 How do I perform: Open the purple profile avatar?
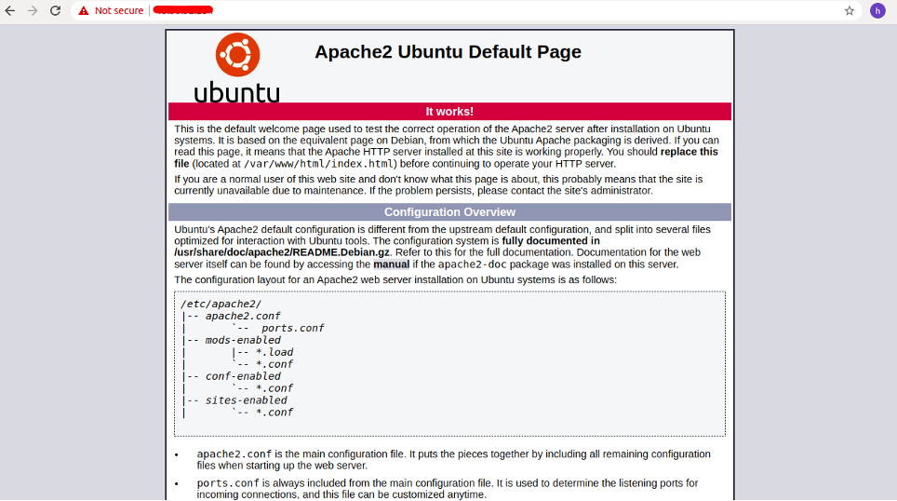click(x=877, y=10)
